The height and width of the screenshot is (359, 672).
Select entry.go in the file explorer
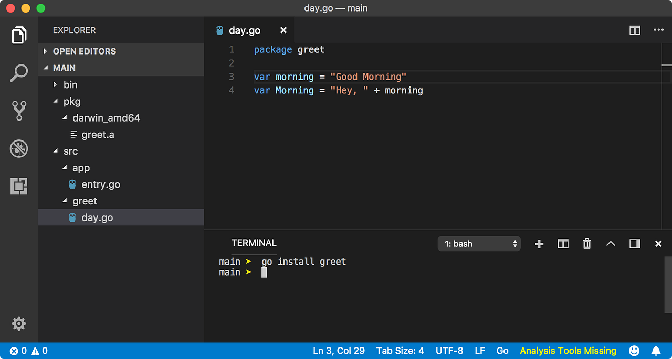click(100, 184)
